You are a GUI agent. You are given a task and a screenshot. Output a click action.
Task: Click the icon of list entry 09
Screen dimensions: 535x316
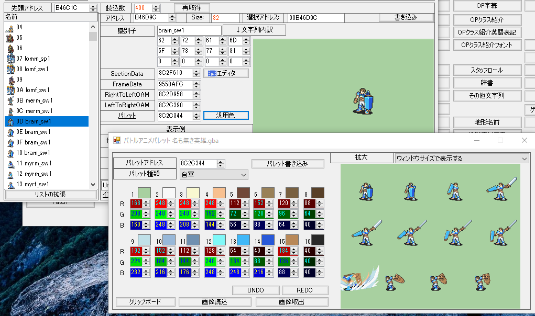pyautogui.click(x=11, y=80)
